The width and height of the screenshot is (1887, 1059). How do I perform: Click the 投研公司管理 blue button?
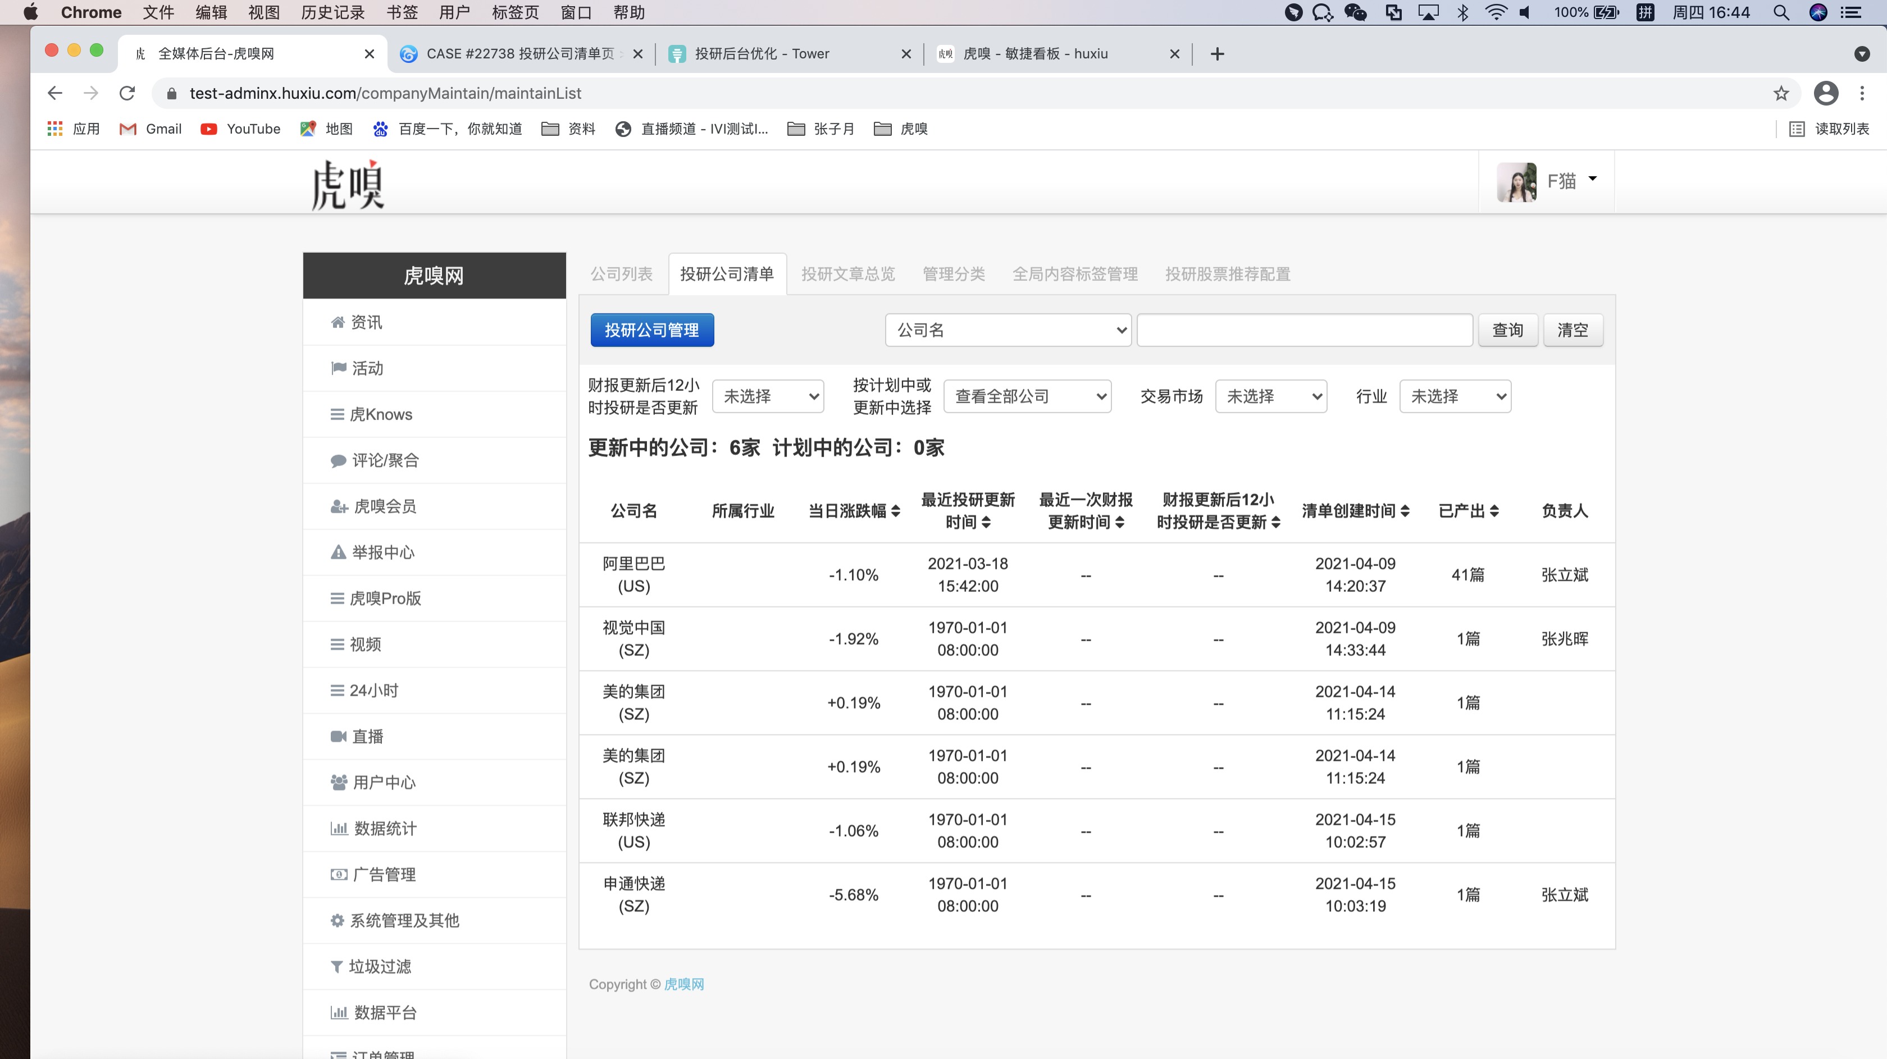tap(652, 330)
